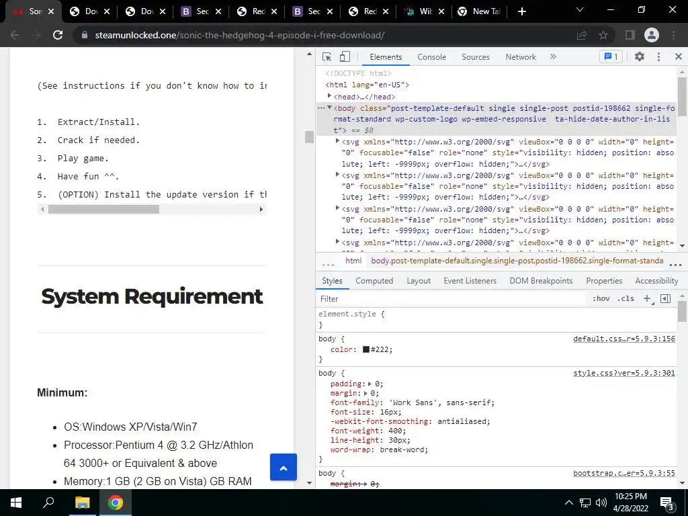The height and width of the screenshot is (516, 688).
Task: Expand the fourth svg element node
Action: coord(337,241)
